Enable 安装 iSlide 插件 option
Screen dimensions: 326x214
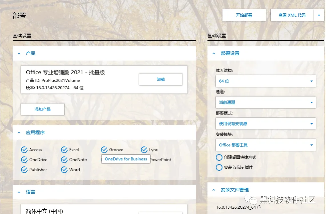coord(219,167)
